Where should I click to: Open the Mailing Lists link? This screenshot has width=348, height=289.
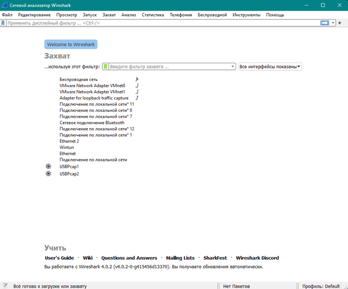click(180, 258)
